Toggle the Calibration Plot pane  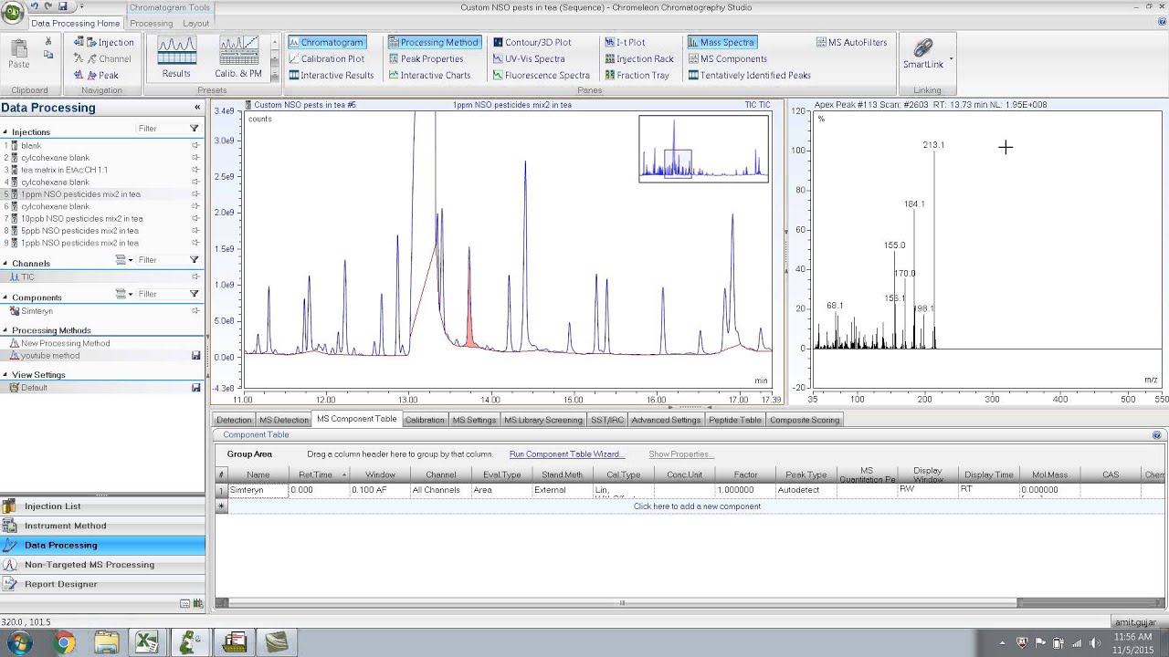pyautogui.click(x=326, y=58)
